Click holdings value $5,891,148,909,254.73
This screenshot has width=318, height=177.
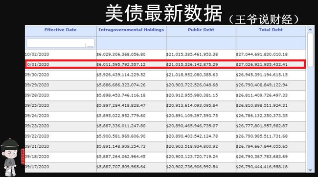121,146
